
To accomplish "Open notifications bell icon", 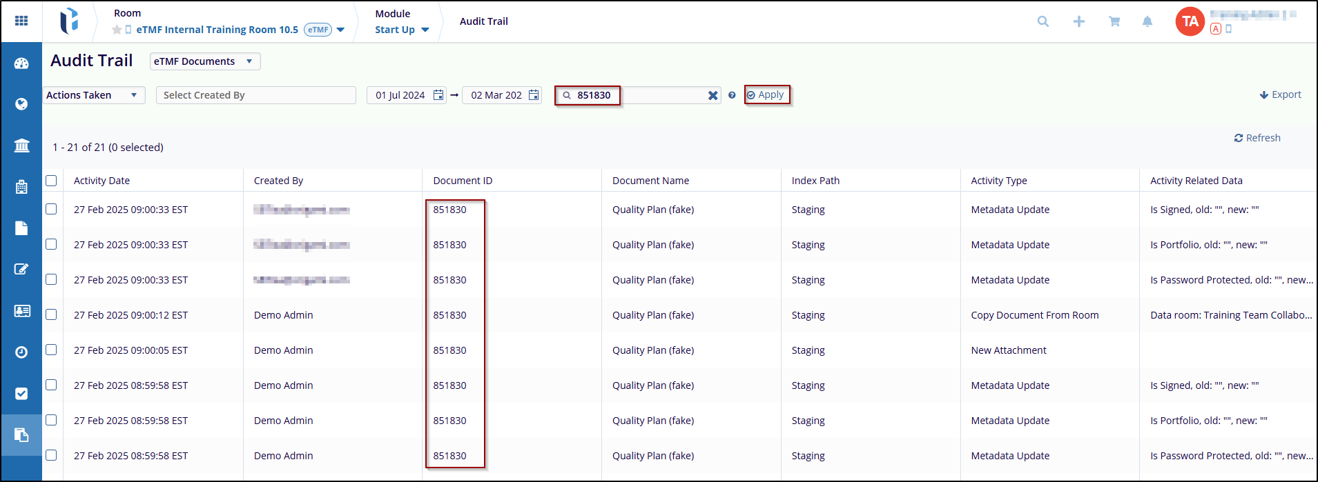I will click(1147, 21).
